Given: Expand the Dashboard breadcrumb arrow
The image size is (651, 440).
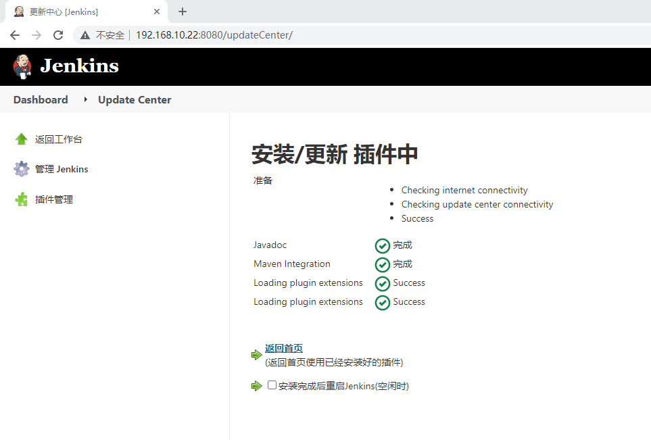Looking at the screenshot, I should 85,99.
